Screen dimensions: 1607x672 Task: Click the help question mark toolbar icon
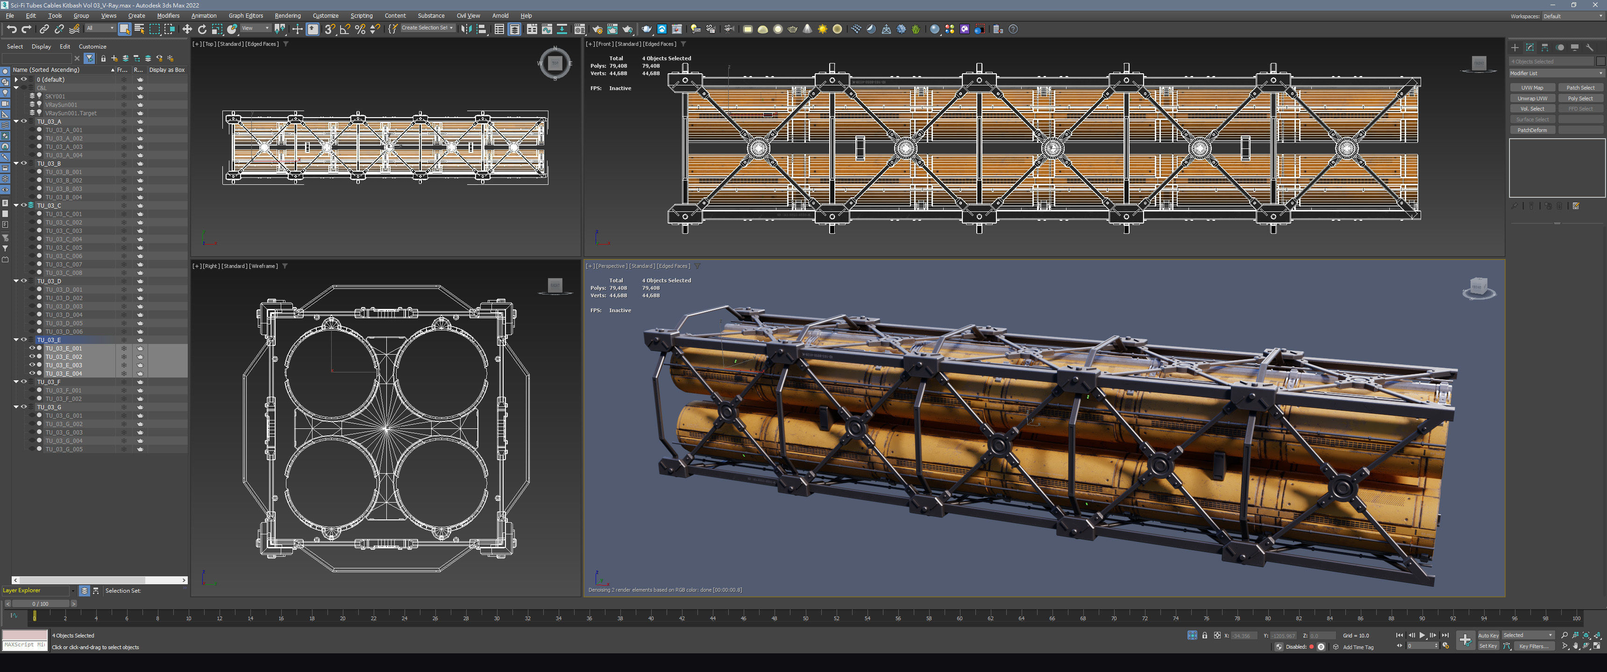(1013, 29)
